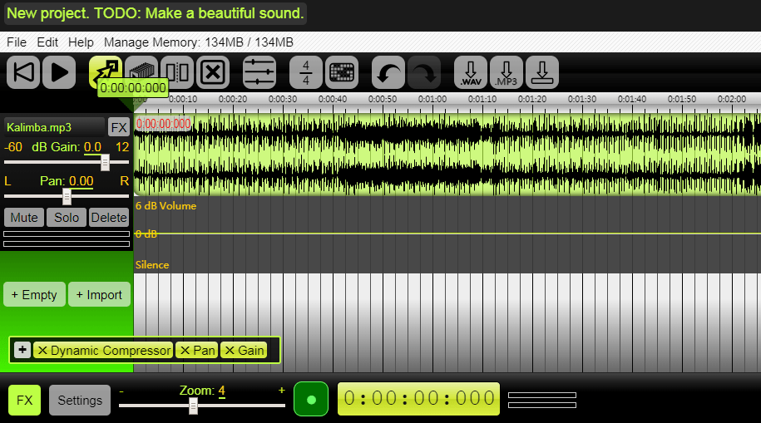Click the delete X tool icon
Screen dimensions: 761x423
pyautogui.click(x=213, y=73)
